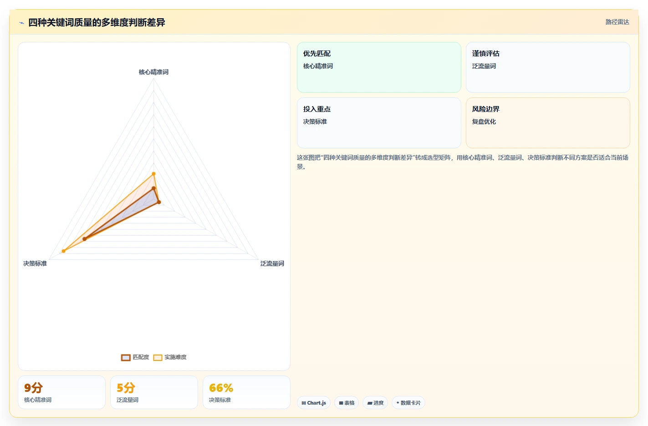Viewport: 648px width, 426px height.
Task: Click 复盘优化 text in 风险边界 card
Action: click(484, 122)
